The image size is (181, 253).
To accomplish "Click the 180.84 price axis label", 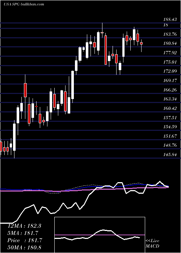I will pos(170,43).
